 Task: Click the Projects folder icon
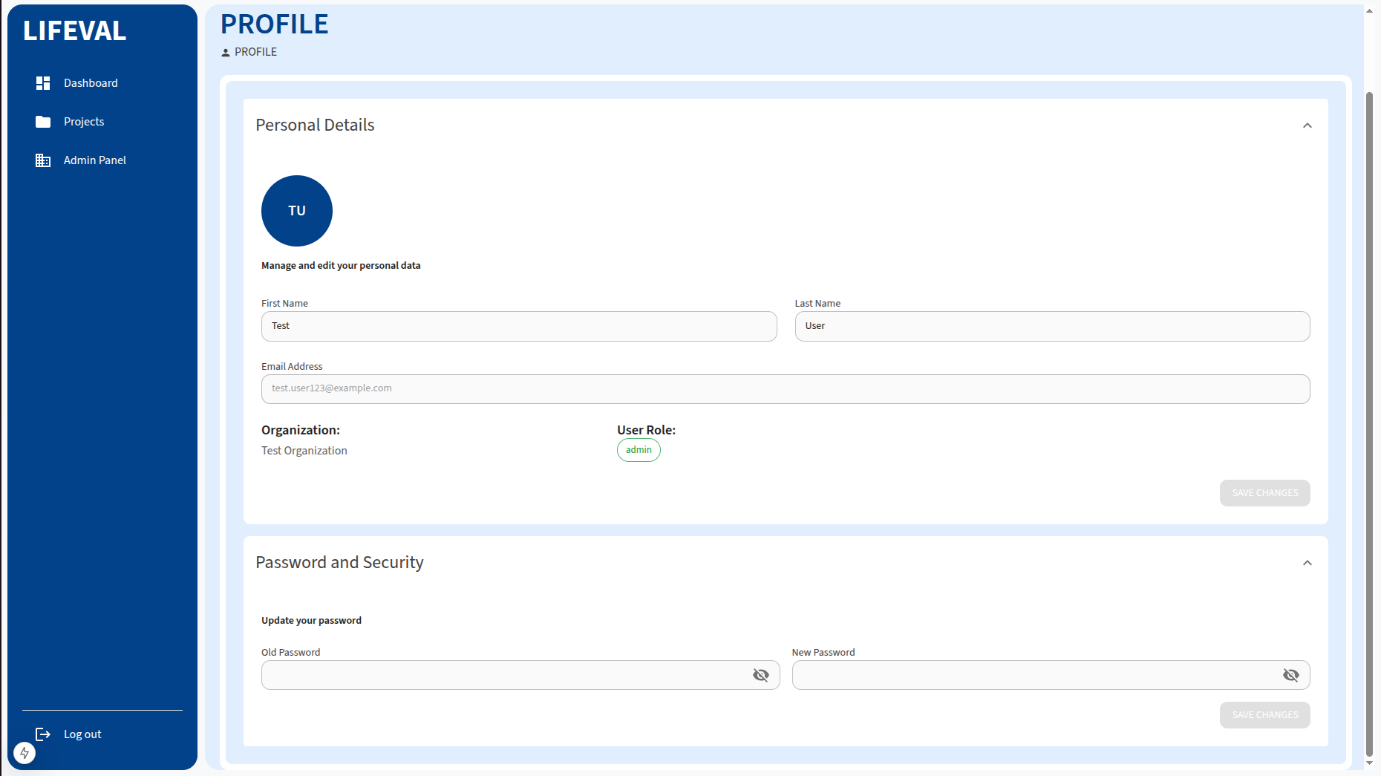tap(43, 122)
